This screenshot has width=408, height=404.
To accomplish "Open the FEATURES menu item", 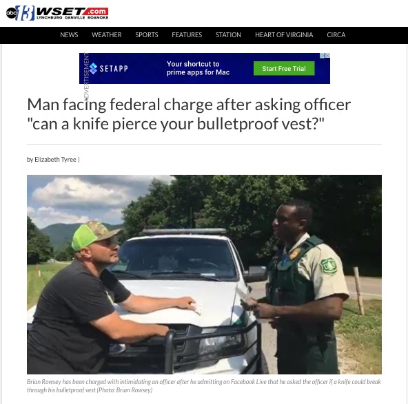I will coord(187,35).
